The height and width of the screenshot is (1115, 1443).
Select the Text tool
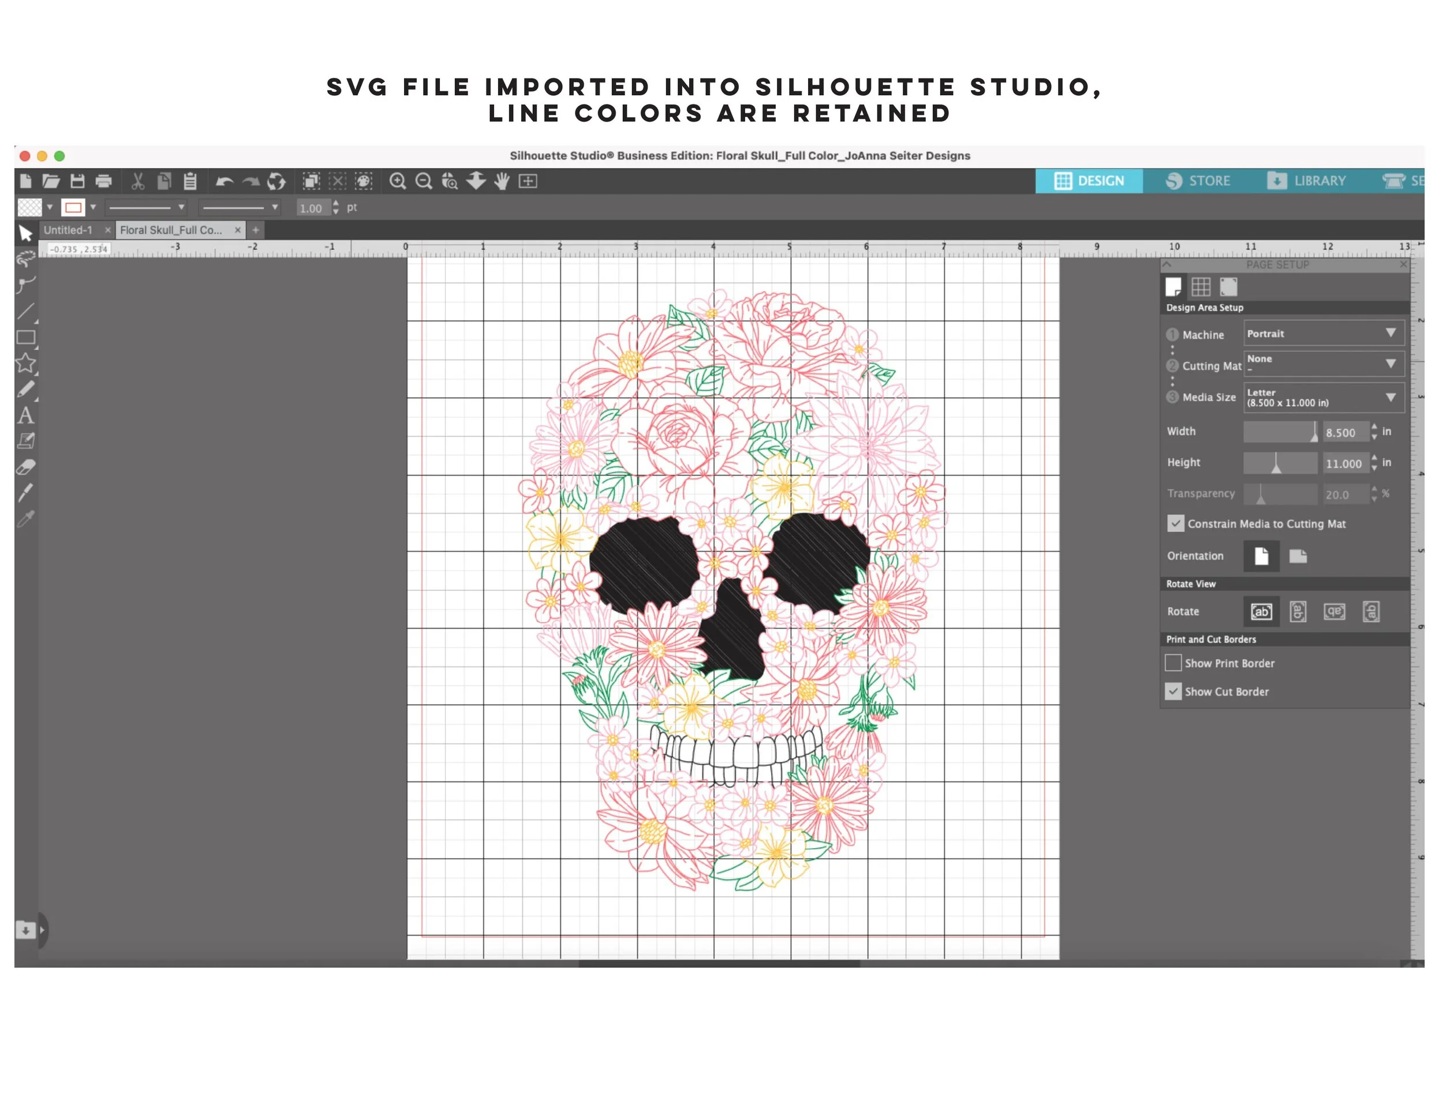[26, 416]
